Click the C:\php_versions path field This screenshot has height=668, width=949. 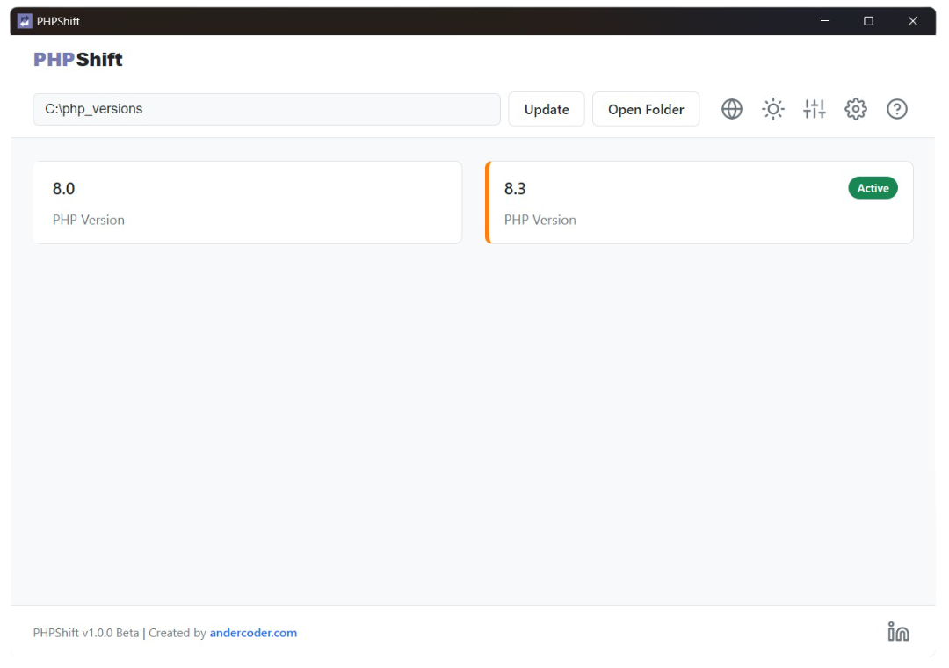pos(267,109)
